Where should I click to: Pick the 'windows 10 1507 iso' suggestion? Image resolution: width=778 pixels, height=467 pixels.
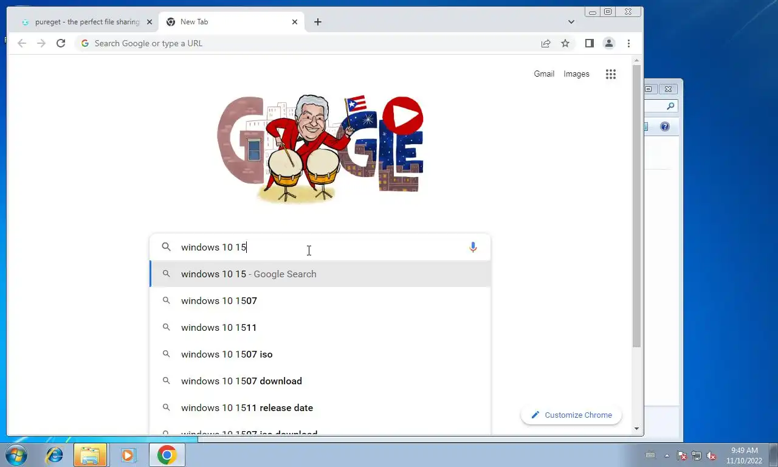tap(320, 355)
